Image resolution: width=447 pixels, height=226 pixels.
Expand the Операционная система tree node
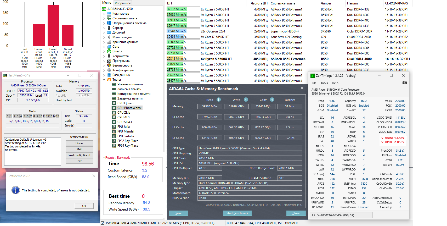(x=104, y=23)
